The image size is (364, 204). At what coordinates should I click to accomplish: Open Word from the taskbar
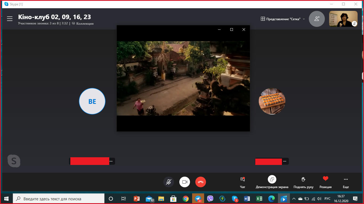point(247,199)
